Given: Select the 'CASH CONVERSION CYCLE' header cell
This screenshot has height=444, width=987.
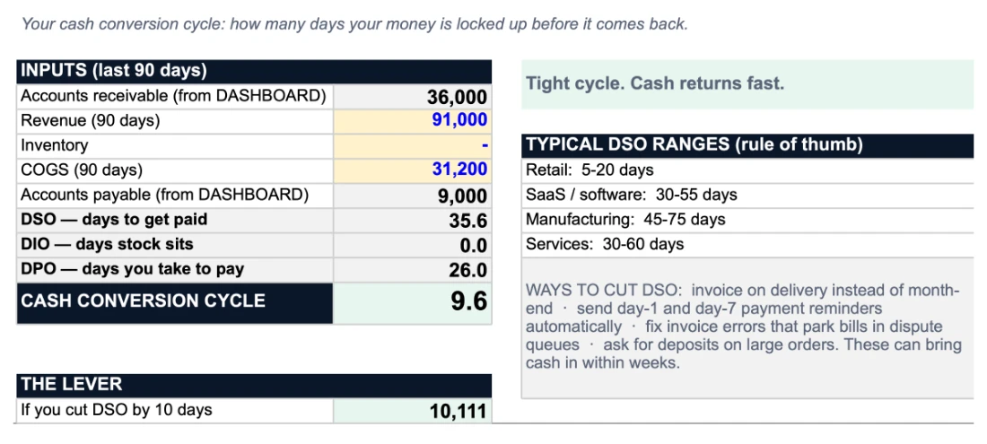Looking at the screenshot, I should tap(175, 303).
